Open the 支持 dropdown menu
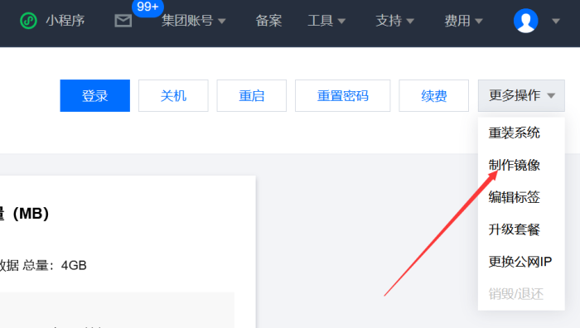580x328 pixels. click(394, 21)
